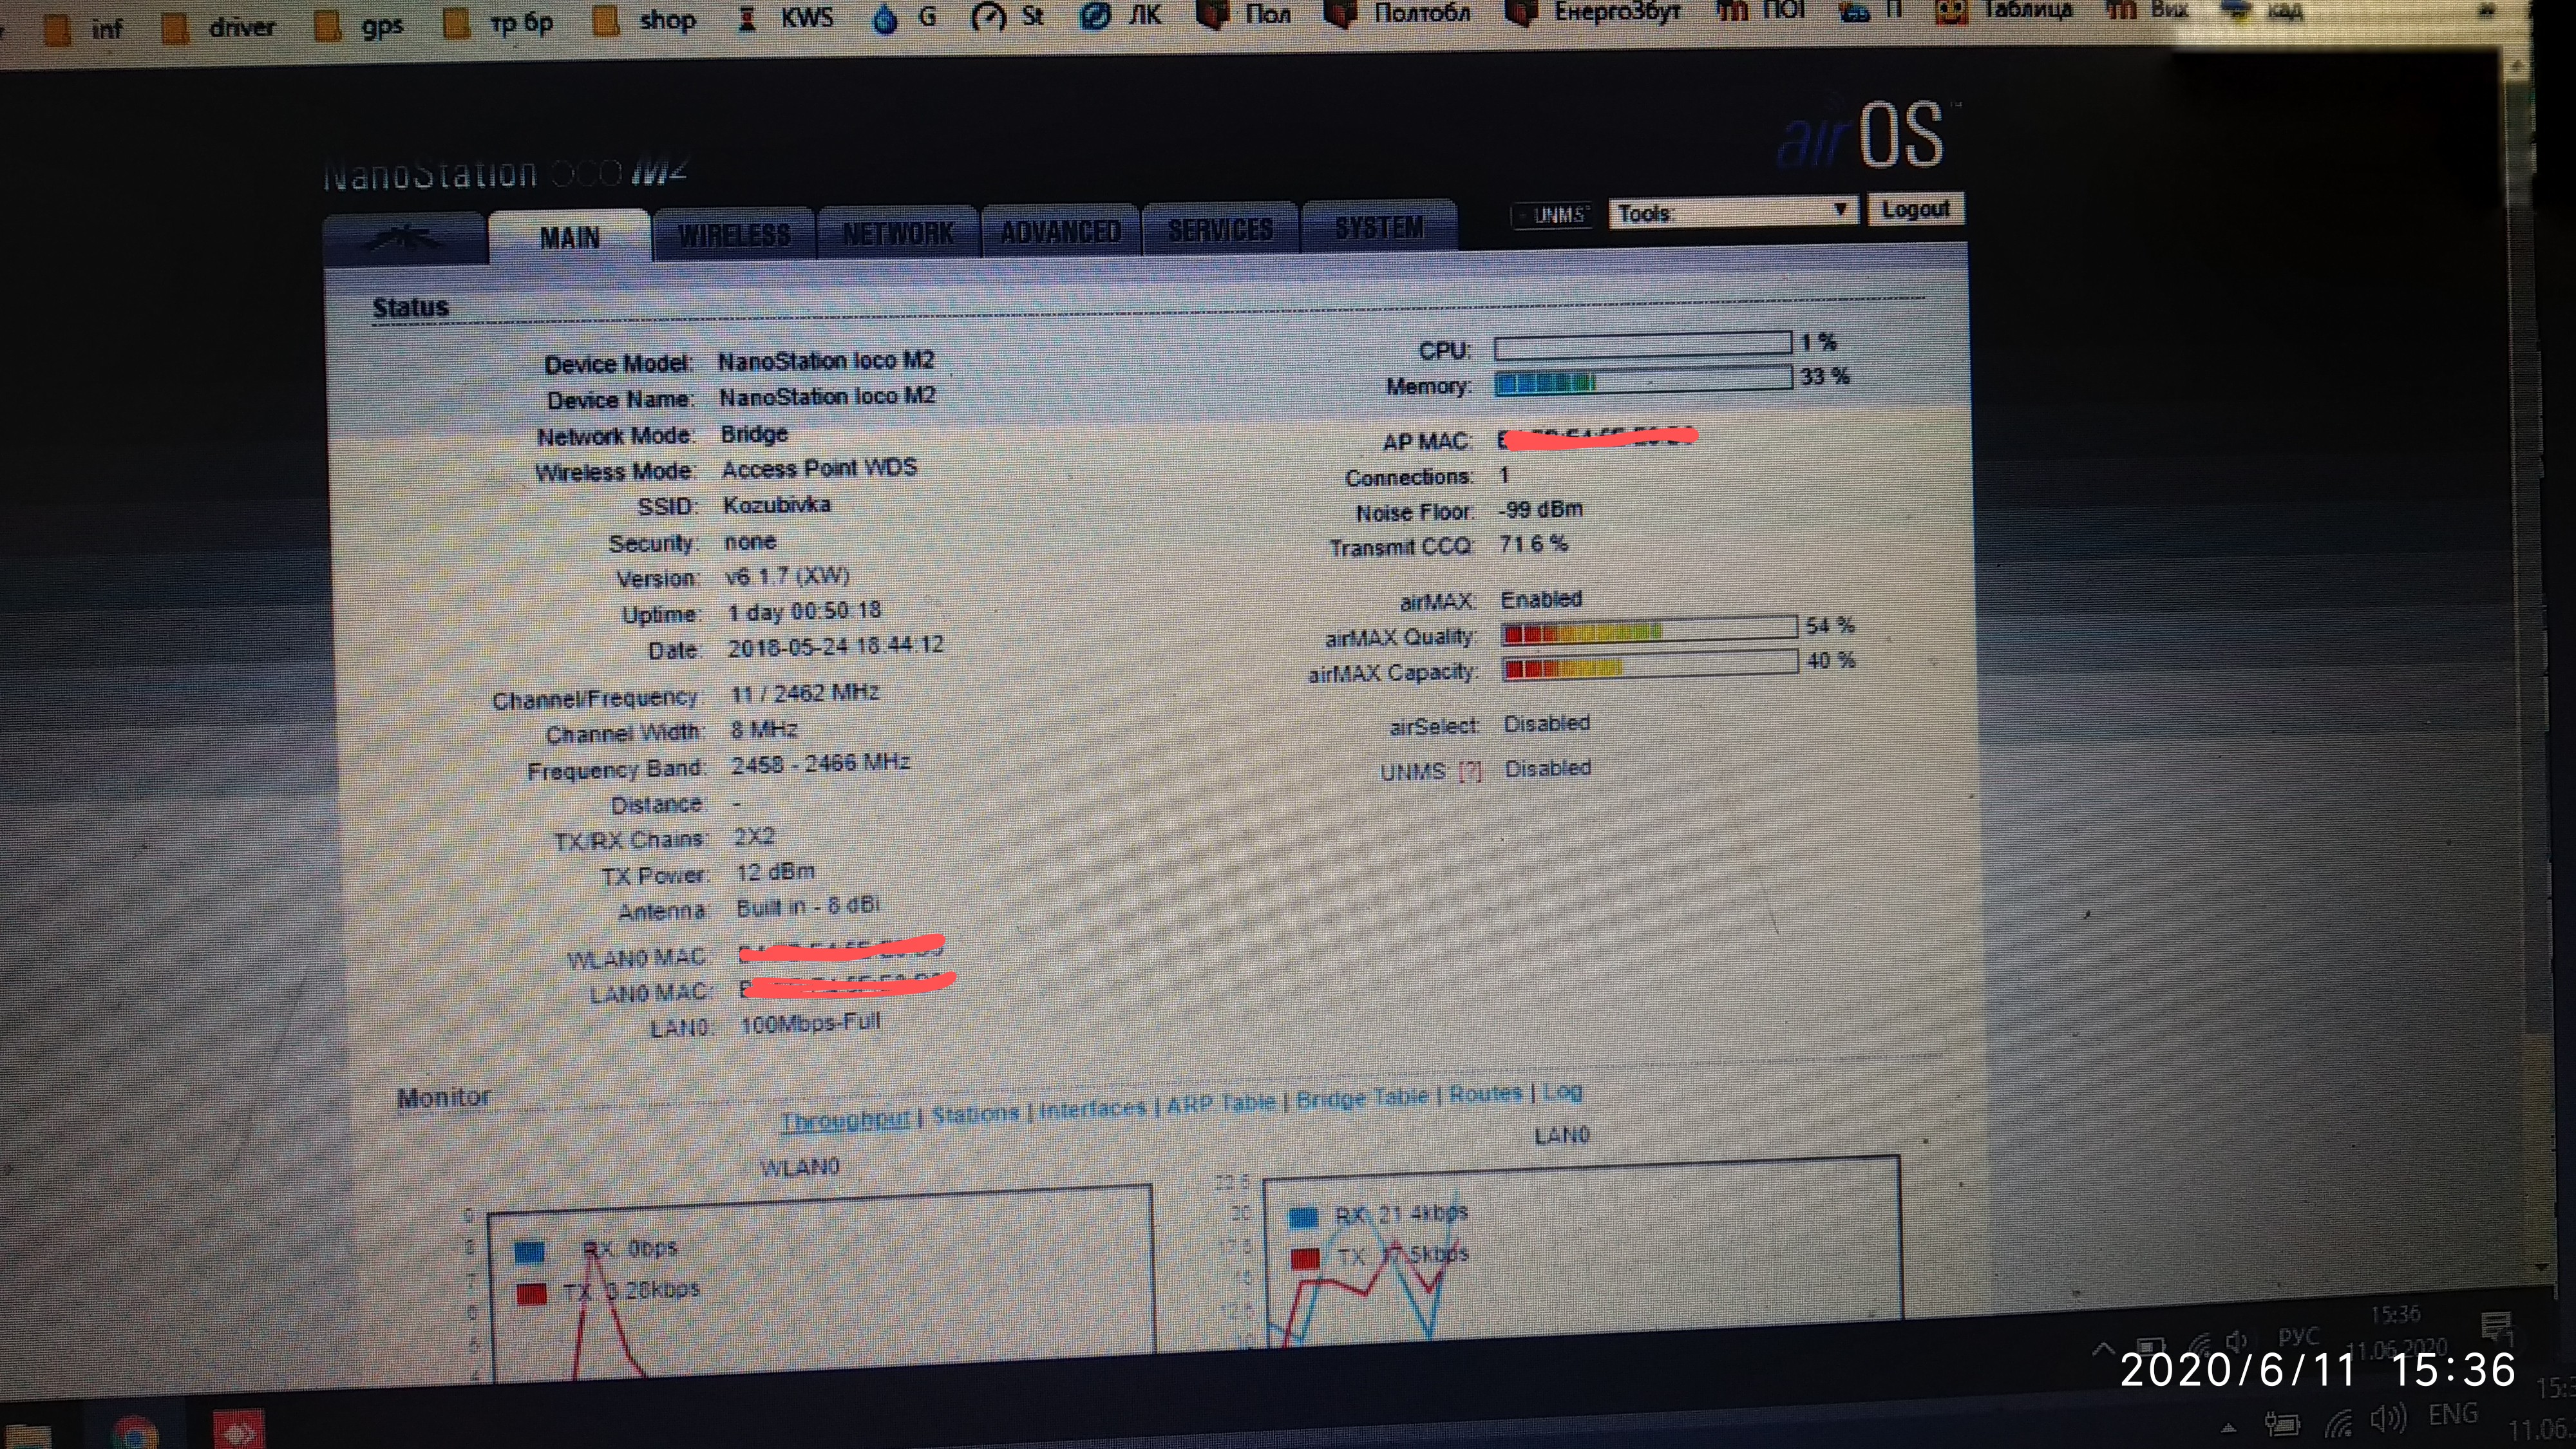Open the Bridge Table link
The width and height of the screenshot is (2576, 1449).
(x=1361, y=1098)
